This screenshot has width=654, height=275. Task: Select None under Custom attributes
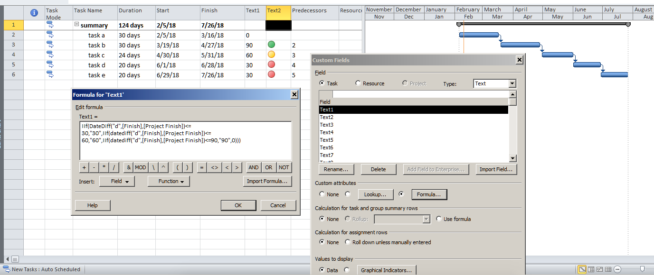click(322, 194)
